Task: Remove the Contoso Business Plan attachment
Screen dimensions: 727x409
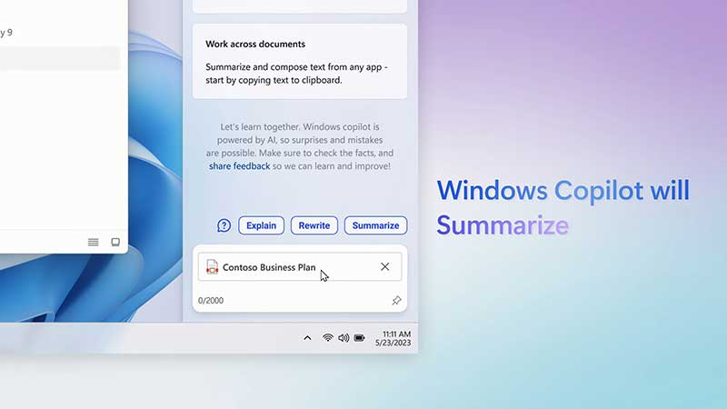Action: [384, 266]
